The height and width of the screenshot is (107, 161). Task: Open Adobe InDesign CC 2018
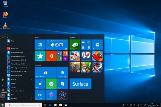(x=20, y=64)
